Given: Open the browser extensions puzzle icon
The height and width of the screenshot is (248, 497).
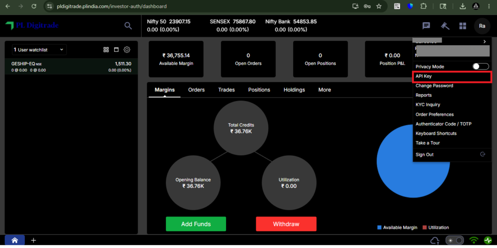Looking at the screenshot, I should tap(423, 6).
